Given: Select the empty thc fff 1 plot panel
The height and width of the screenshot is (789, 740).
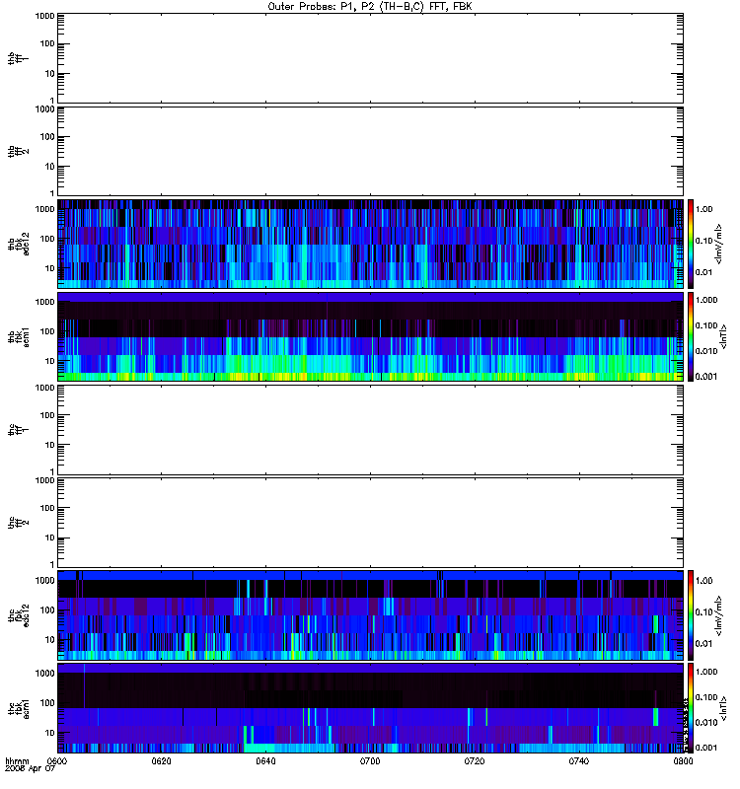Looking at the screenshot, I should pos(370,430).
